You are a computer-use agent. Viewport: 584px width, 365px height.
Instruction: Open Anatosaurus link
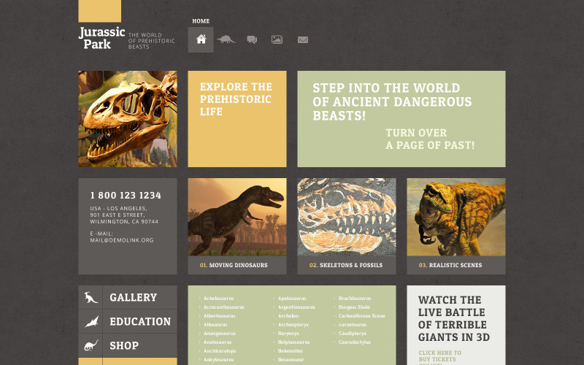point(218,342)
